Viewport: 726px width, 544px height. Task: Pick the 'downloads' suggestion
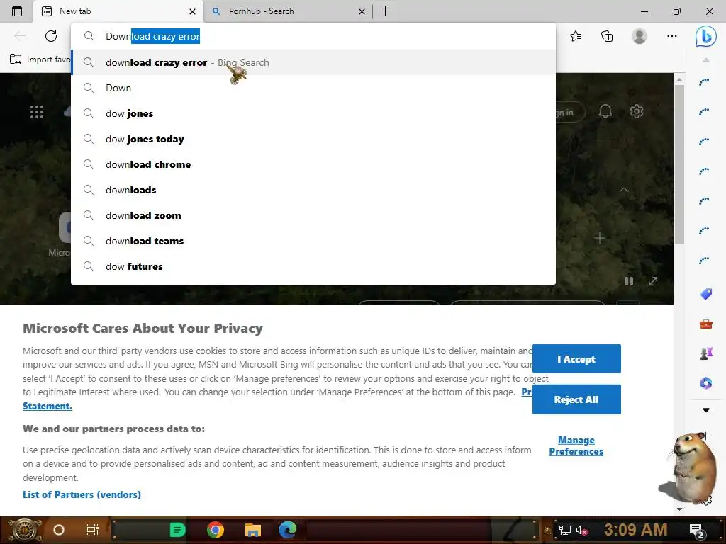tap(313, 190)
